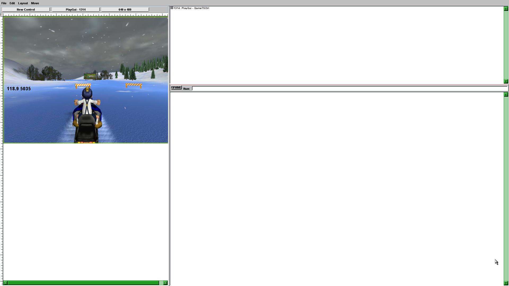Click the New Control button
The width and height of the screenshot is (509, 286).
tap(26, 10)
